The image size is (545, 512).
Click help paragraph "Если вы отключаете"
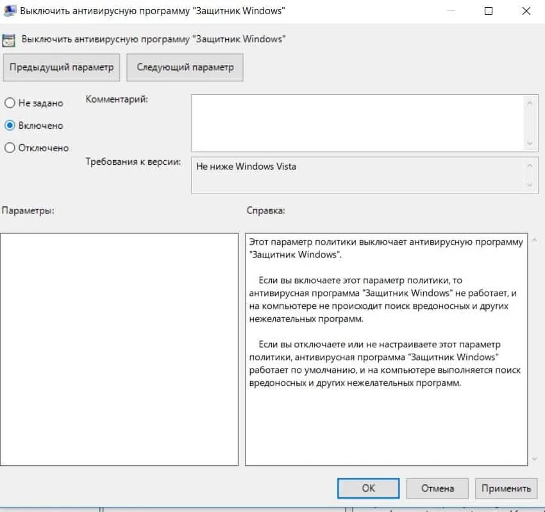tap(385, 364)
